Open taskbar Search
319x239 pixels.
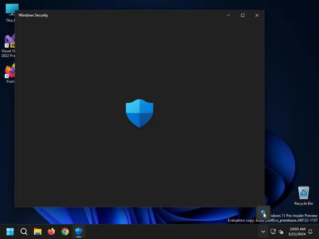click(x=24, y=232)
